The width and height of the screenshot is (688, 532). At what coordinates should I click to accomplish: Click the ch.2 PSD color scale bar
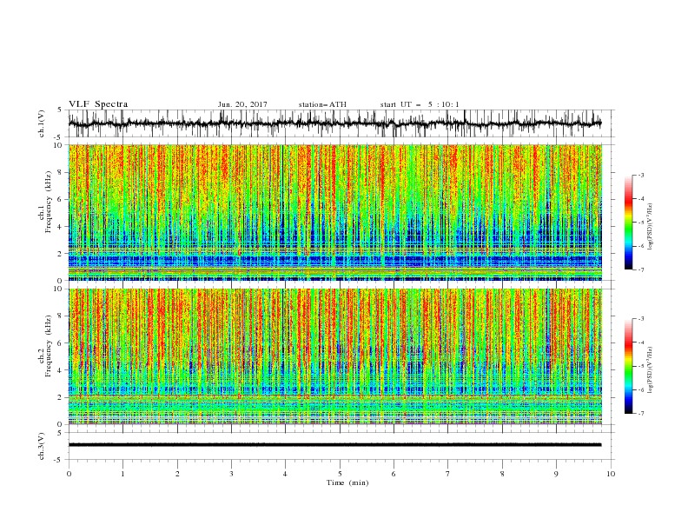pos(628,366)
